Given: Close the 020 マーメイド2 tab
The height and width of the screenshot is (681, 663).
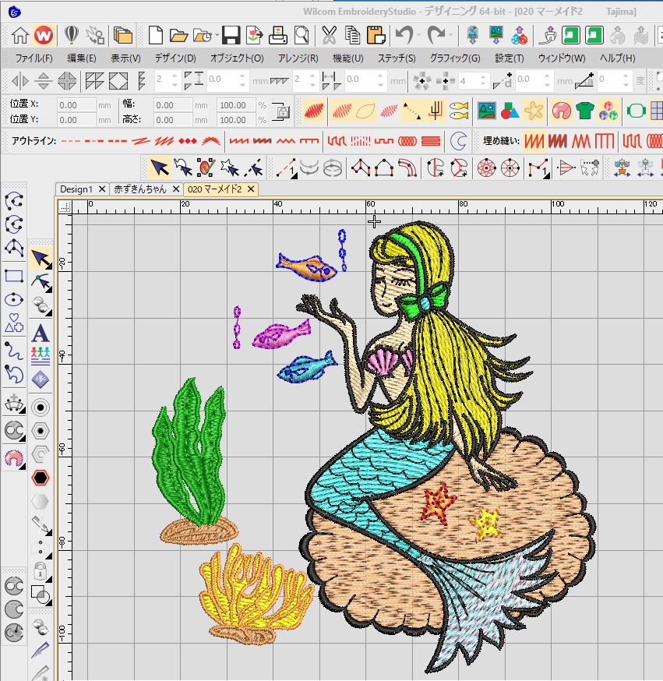Looking at the screenshot, I should 251,189.
